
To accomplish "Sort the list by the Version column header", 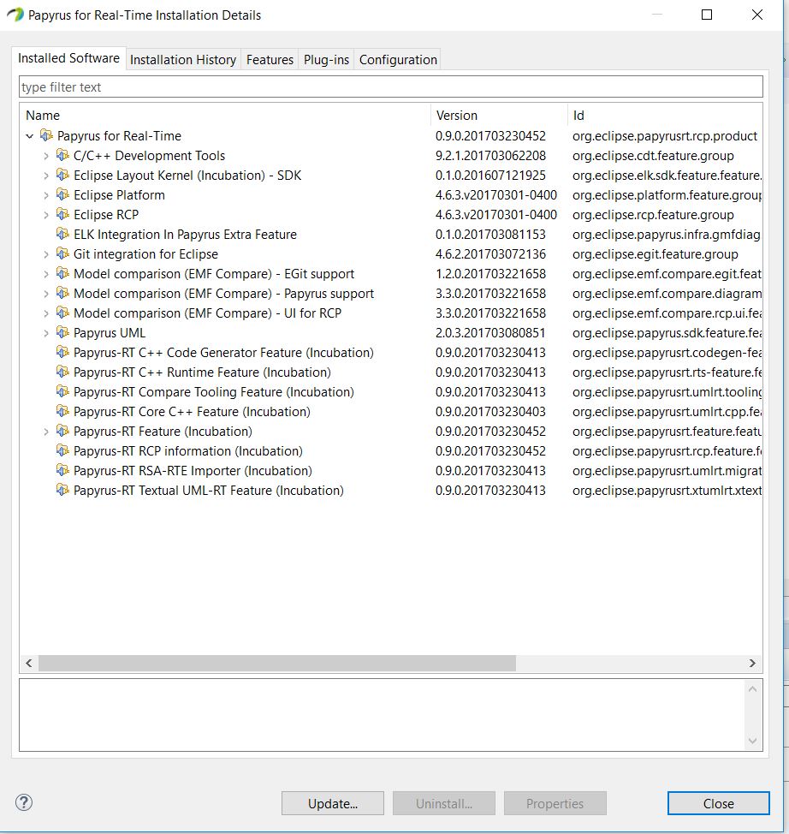I will [x=499, y=115].
